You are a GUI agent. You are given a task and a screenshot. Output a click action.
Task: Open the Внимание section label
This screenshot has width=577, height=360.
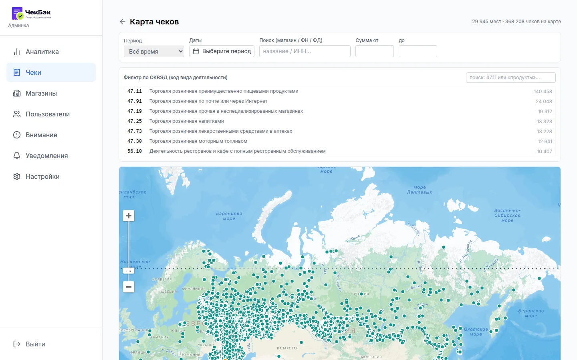coord(41,135)
